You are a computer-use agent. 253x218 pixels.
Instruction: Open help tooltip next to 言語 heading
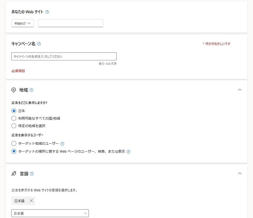[x=32, y=174]
